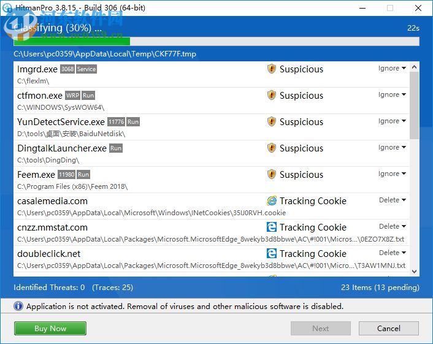Click the Run badge on DingtalkLauncher.exe
The height and width of the screenshot is (344, 433).
(x=116, y=148)
